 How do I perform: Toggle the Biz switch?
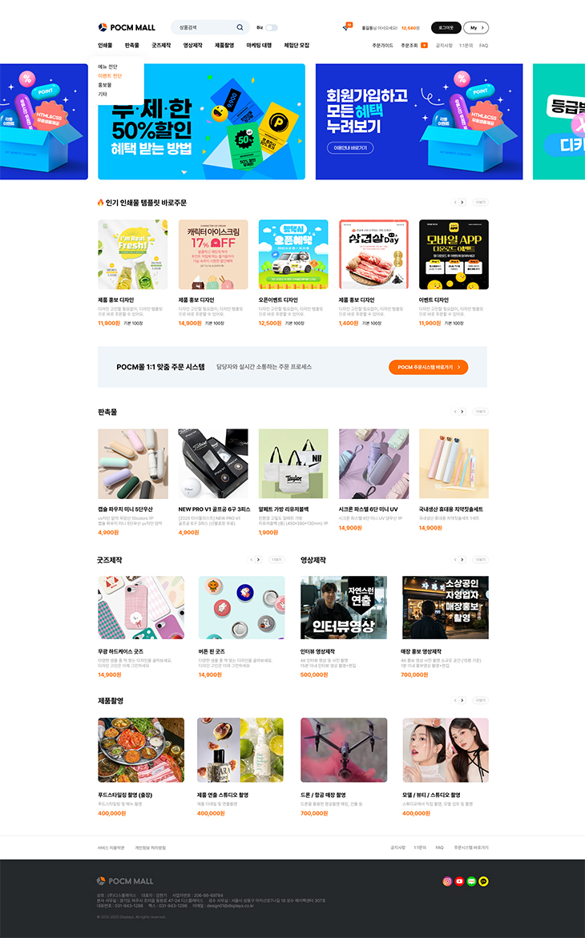(x=271, y=27)
